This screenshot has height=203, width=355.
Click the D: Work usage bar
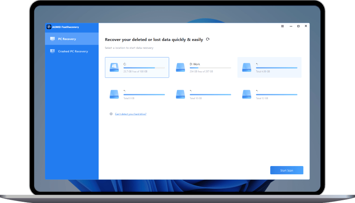click(x=210, y=68)
